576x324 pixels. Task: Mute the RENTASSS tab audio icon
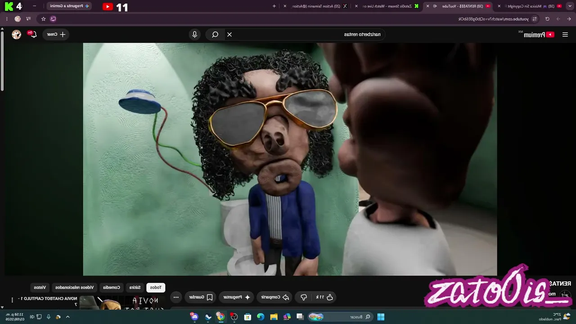(435, 6)
